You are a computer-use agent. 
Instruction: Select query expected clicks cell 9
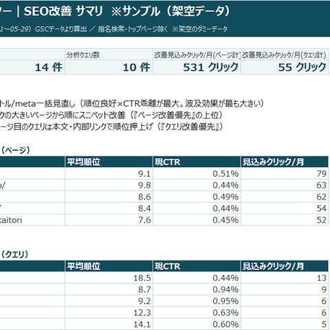tap(285, 289)
